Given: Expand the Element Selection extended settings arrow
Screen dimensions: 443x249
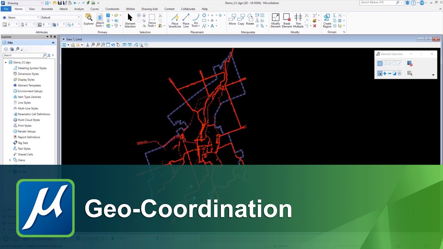Looking at the screenshot, I should pyautogui.click(x=433, y=75).
